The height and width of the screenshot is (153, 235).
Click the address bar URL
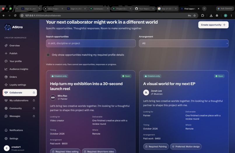(43, 15)
